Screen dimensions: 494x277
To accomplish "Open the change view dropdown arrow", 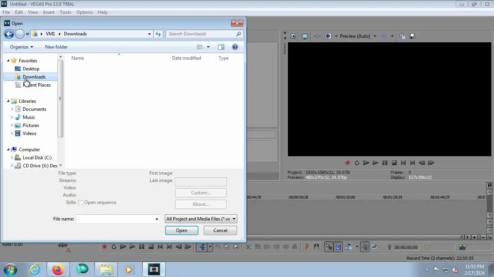I will (208, 47).
